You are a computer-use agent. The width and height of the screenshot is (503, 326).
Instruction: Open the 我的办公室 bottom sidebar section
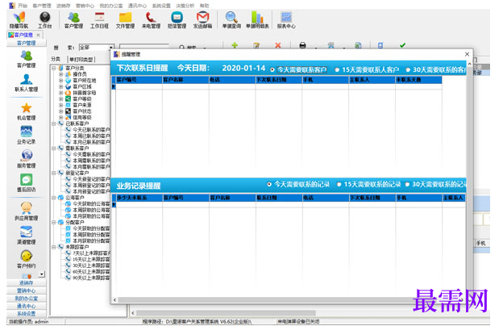(x=27, y=299)
